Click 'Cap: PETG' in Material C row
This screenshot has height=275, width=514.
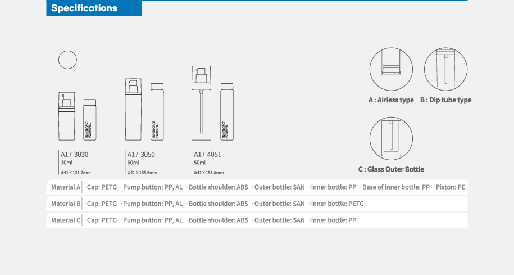(x=101, y=220)
